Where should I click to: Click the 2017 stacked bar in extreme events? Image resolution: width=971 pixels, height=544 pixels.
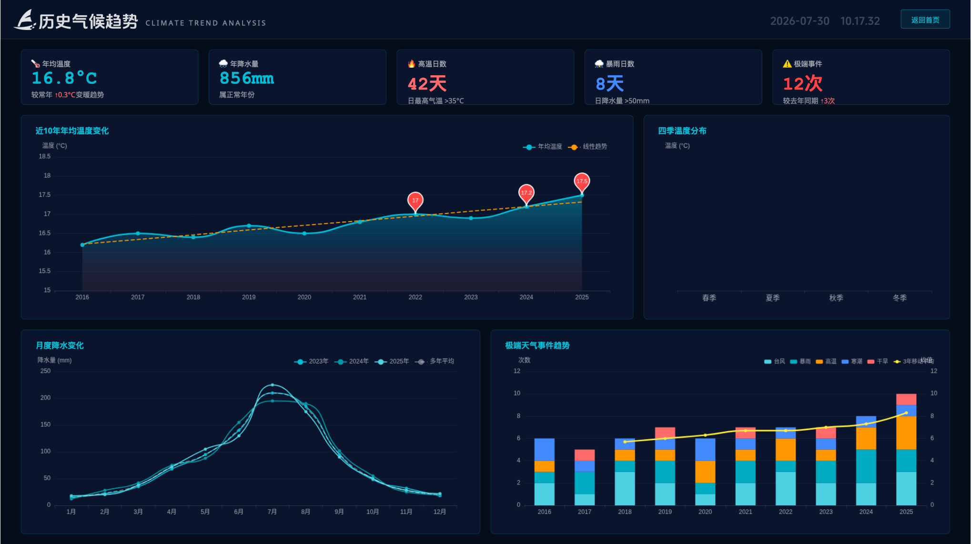[585, 477]
